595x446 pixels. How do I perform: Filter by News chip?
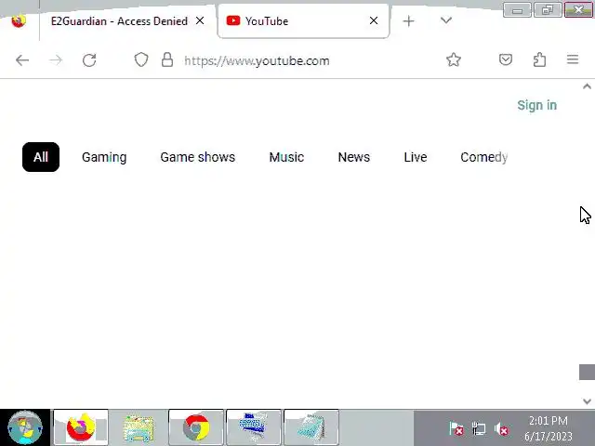click(354, 157)
